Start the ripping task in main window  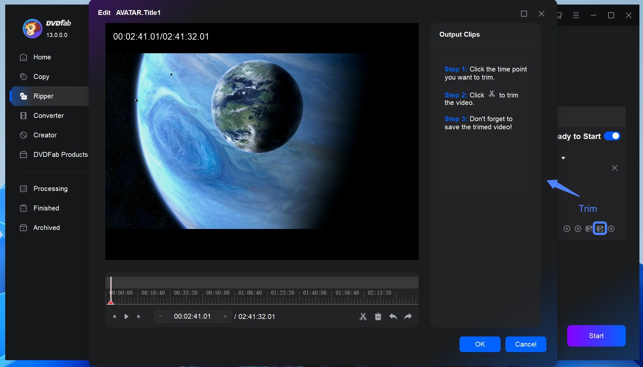(x=596, y=336)
